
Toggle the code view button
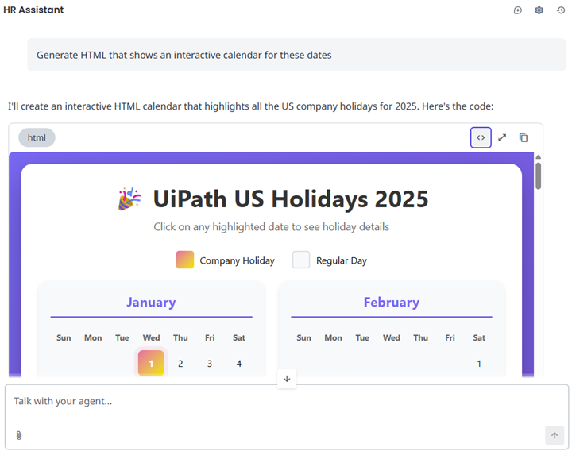[x=481, y=137]
